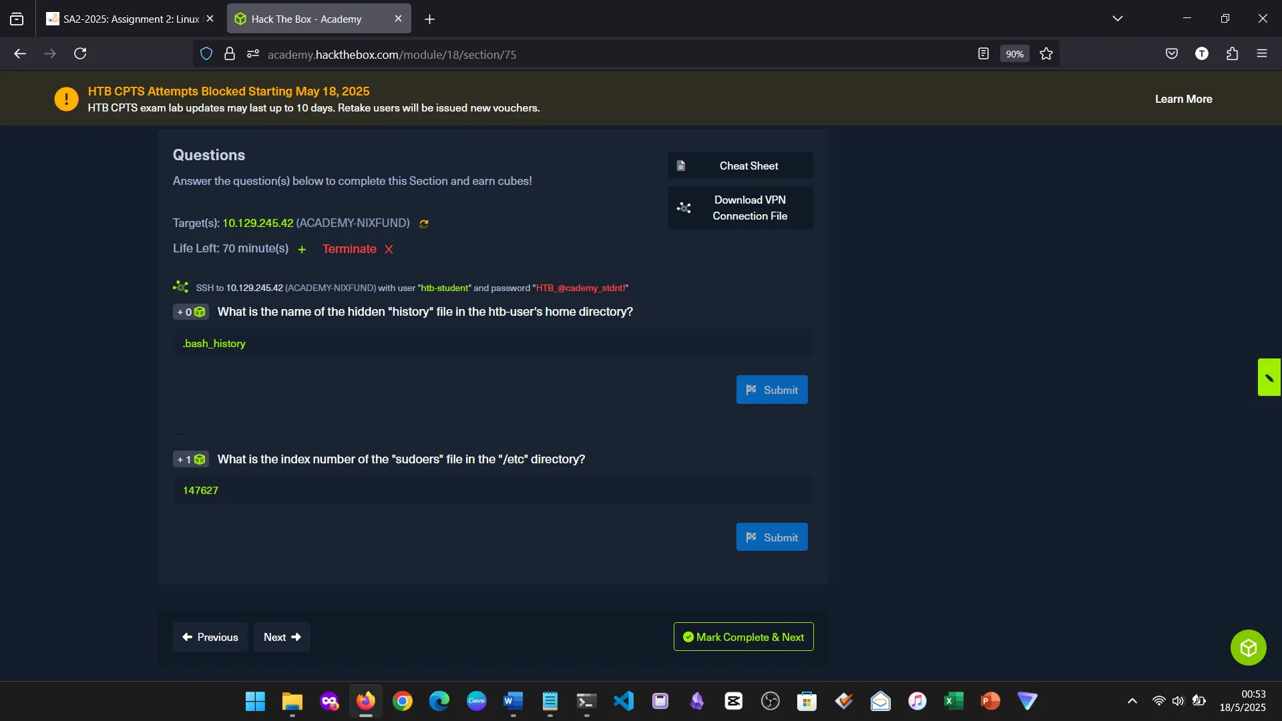This screenshot has height=721, width=1282.
Task: Open the extensions puzzle piece icon
Action: click(x=1232, y=53)
